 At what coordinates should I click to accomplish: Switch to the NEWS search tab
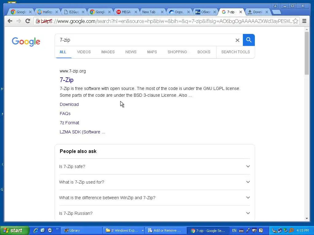[131, 52]
